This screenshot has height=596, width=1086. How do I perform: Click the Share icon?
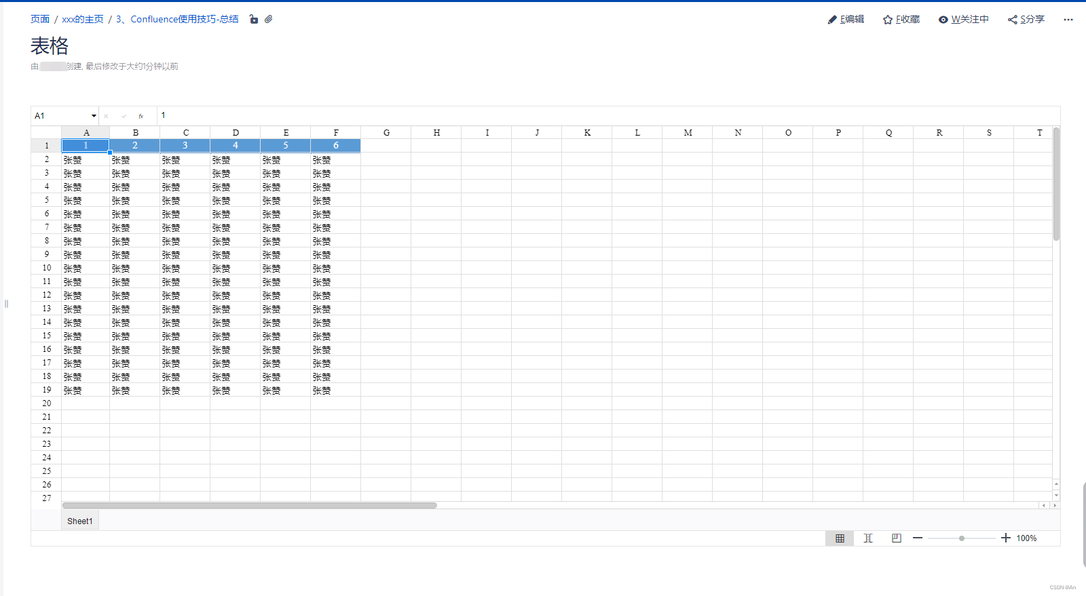point(1013,20)
